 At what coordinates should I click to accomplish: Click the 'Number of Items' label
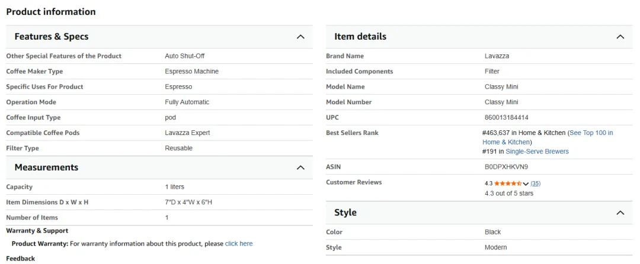32,218
